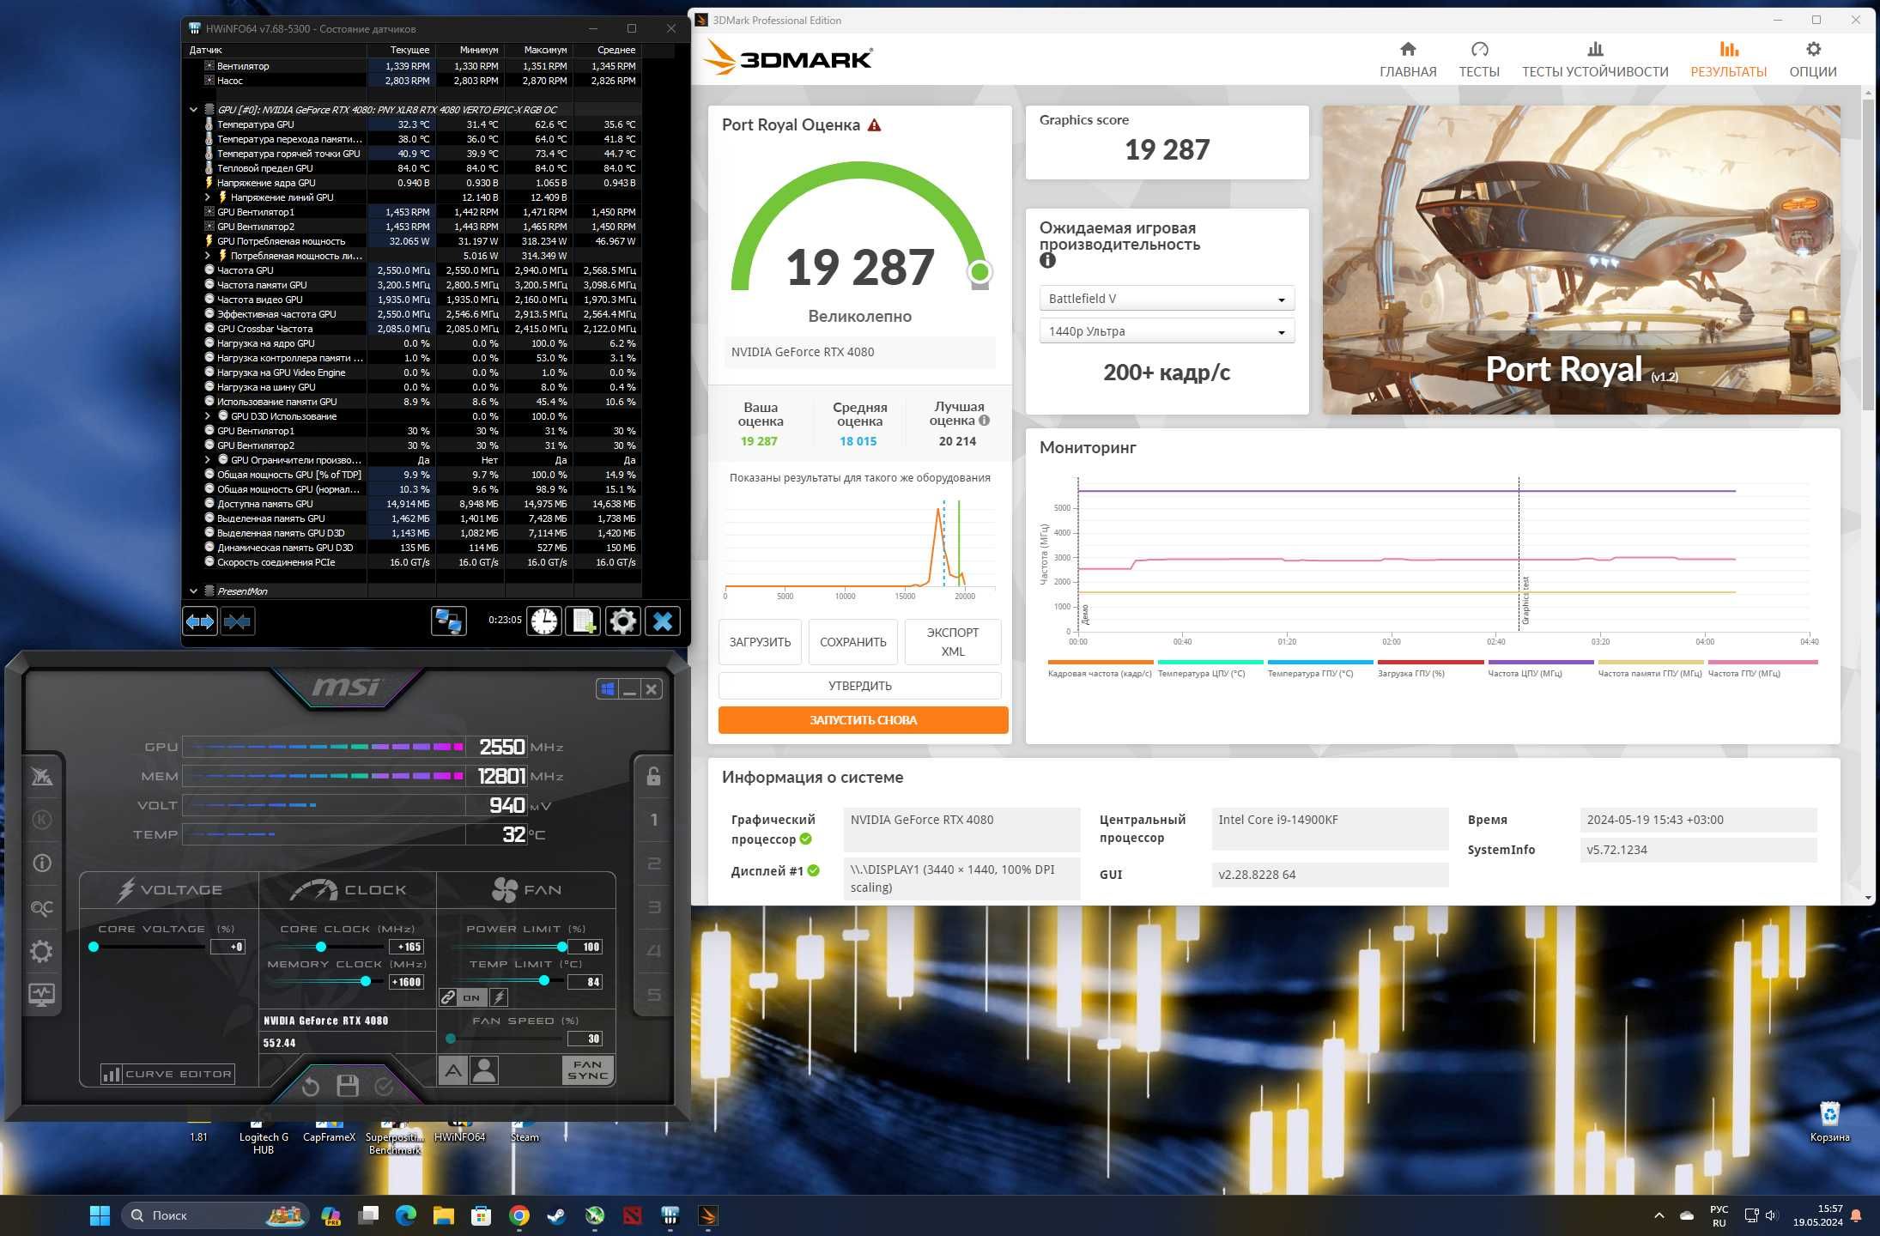Toggle Afterburner profile lock padlock
Image resolution: width=1880 pixels, height=1236 pixels.
pos(653,776)
